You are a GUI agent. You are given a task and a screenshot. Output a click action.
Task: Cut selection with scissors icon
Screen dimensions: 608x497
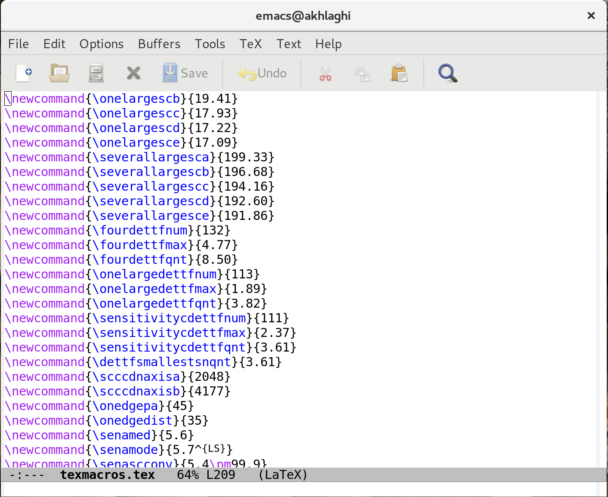325,73
